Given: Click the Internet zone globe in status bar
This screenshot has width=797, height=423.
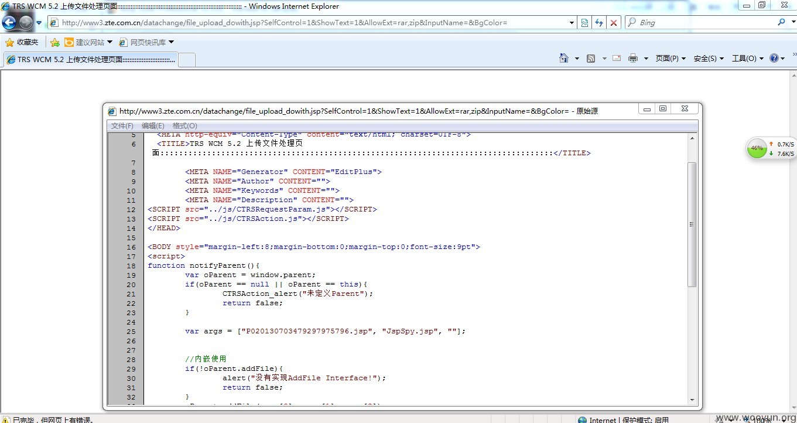Looking at the screenshot, I should coord(582,420).
